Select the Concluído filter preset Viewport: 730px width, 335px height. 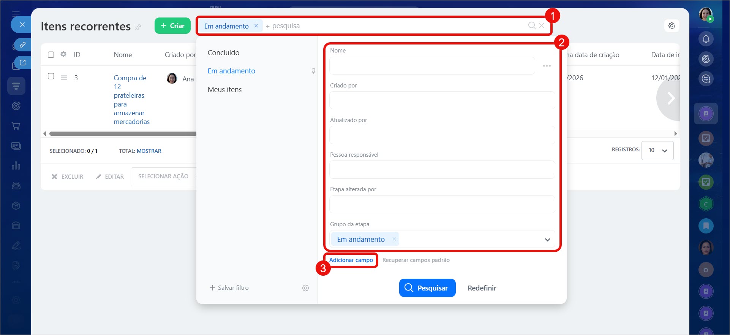[223, 53]
